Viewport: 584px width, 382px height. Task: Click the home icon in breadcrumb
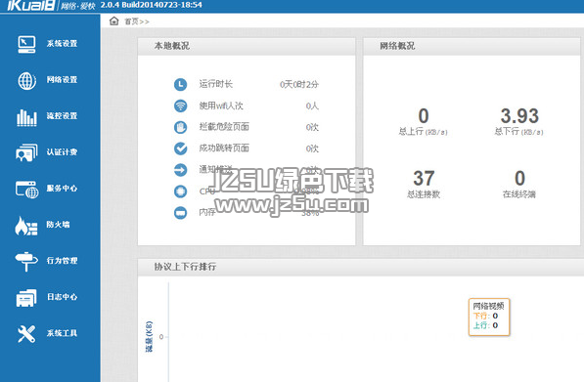[x=114, y=21]
